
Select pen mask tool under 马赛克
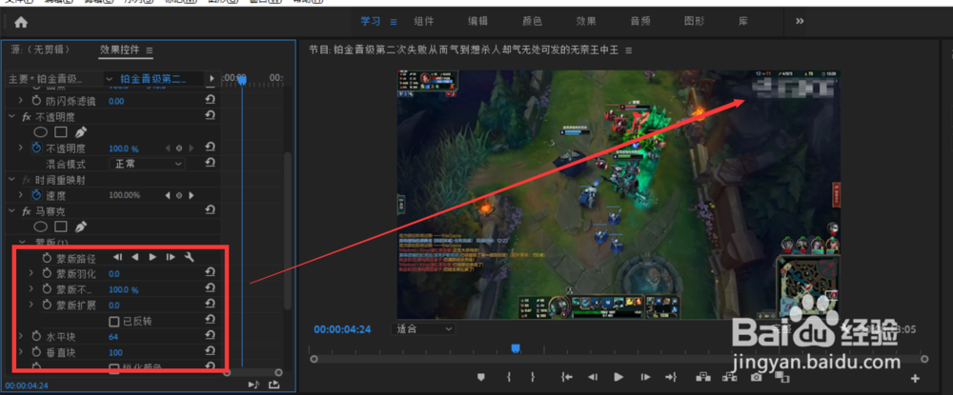(x=80, y=227)
